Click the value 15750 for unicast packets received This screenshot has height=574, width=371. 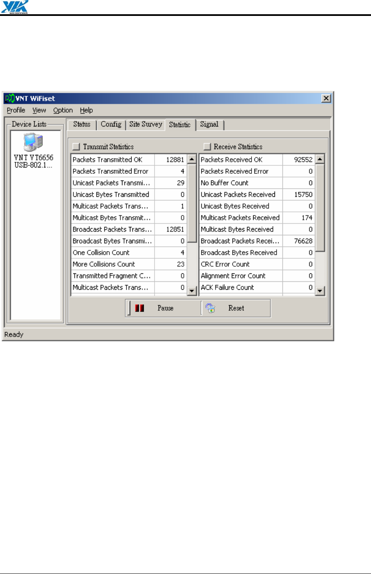[x=304, y=194]
